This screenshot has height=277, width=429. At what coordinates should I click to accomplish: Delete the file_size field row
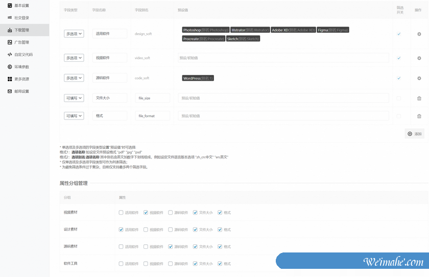tap(419, 98)
